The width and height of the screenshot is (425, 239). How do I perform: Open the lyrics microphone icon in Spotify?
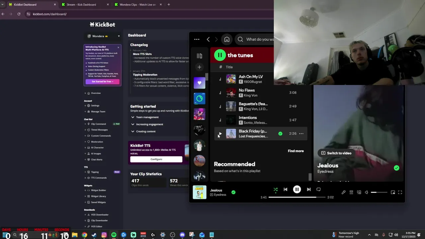344,192
